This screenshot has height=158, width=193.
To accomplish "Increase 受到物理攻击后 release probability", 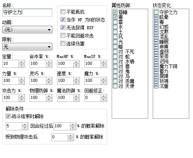I will click(x=70, y=136).
